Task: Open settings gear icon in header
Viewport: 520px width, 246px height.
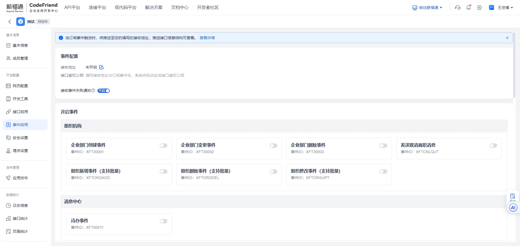Action: coord(479,8)
